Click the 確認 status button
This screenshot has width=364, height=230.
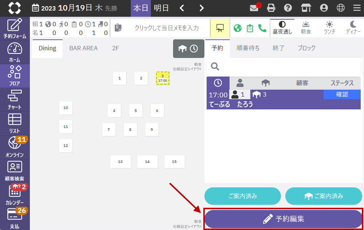tap(342, 94)
